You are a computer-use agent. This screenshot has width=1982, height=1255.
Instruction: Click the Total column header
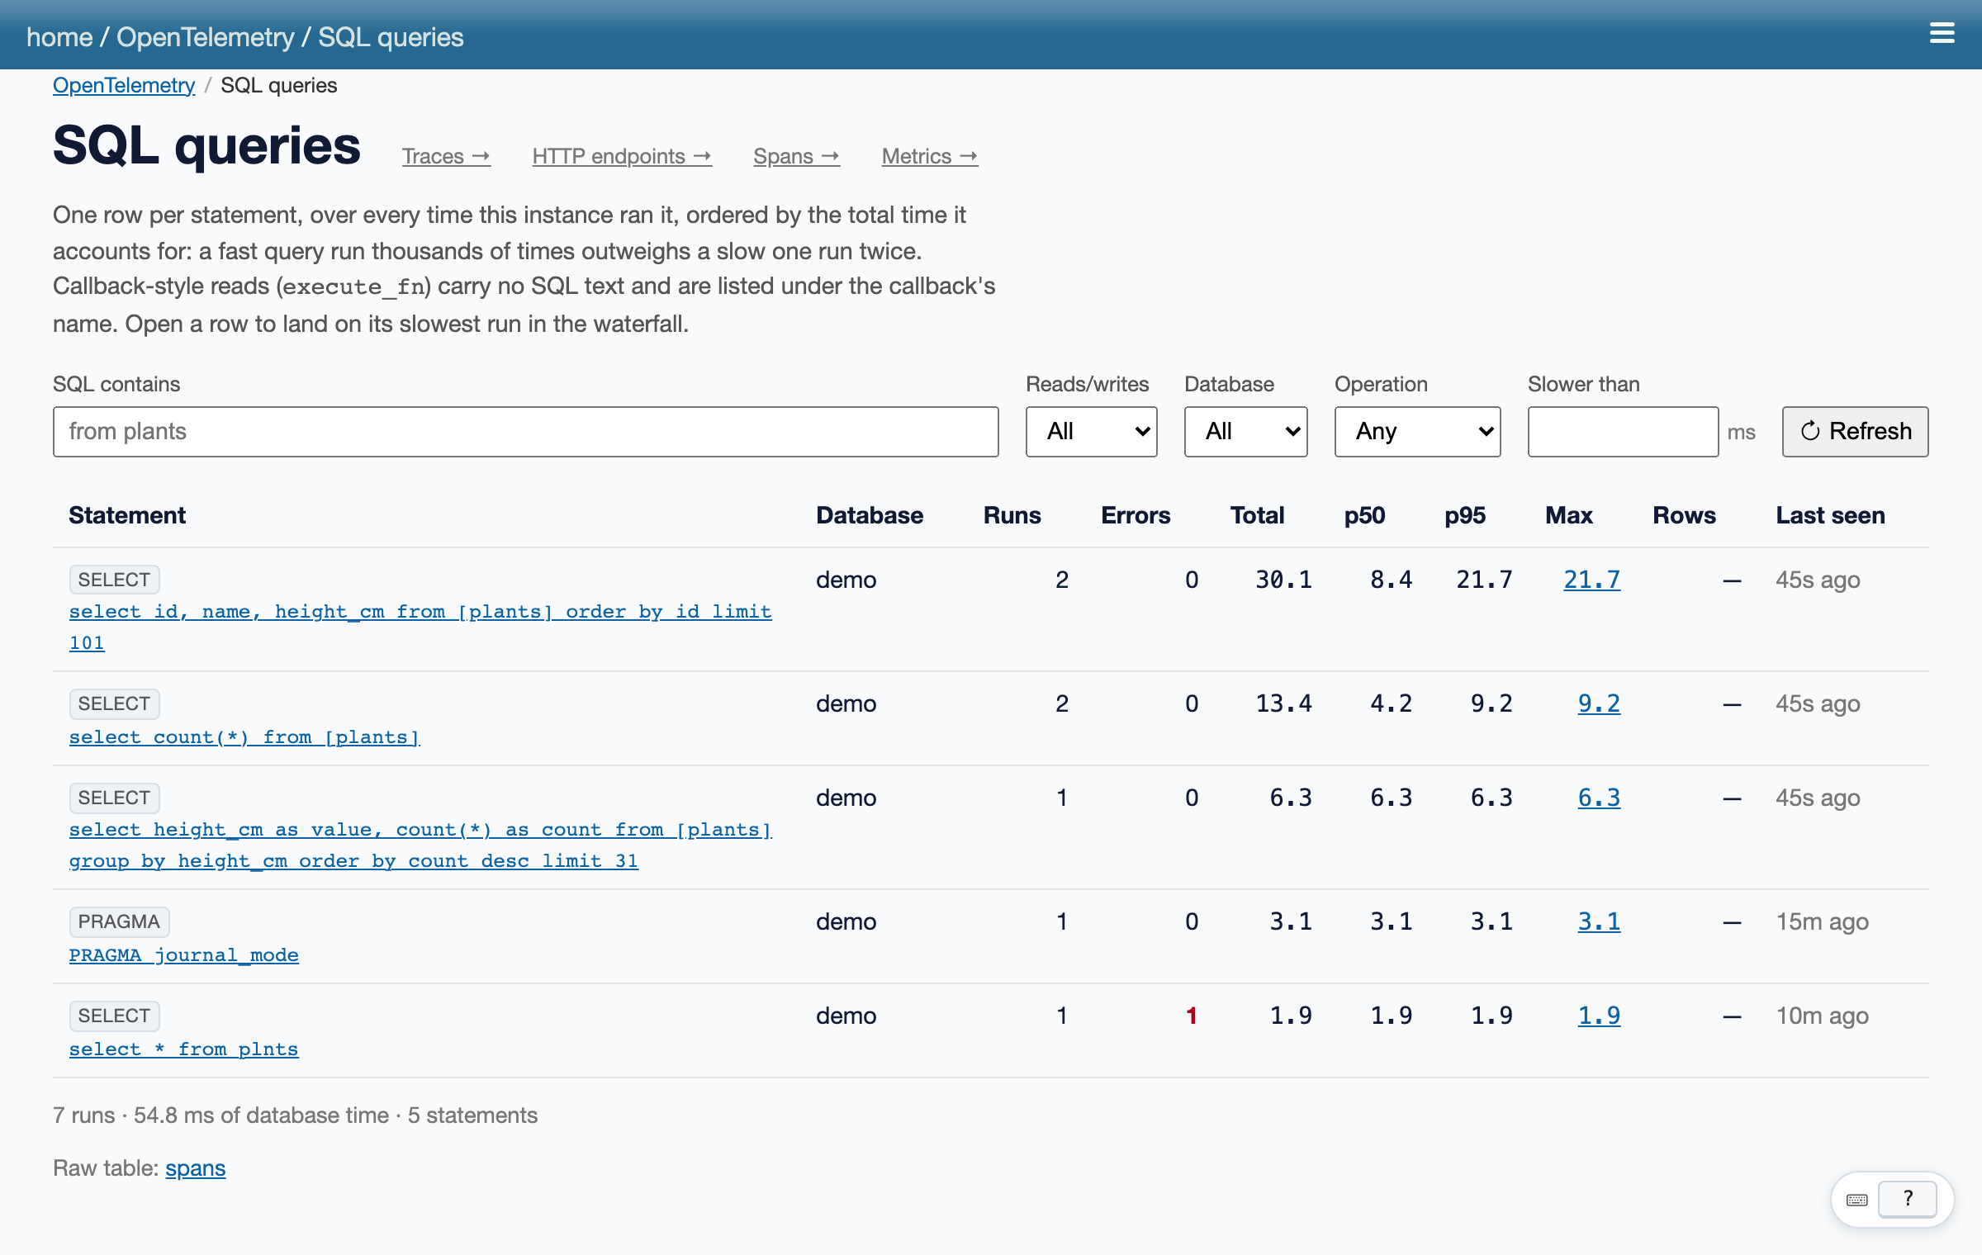click(1257, 515)
